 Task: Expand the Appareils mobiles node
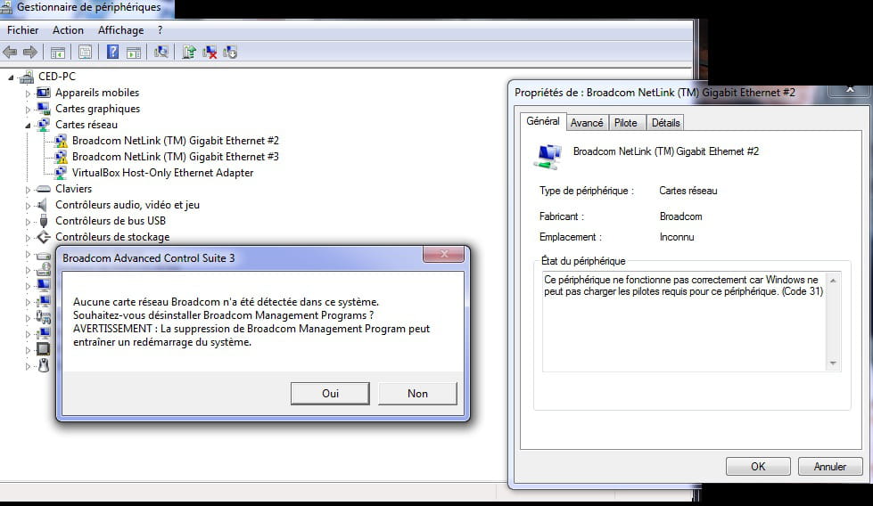28,94
